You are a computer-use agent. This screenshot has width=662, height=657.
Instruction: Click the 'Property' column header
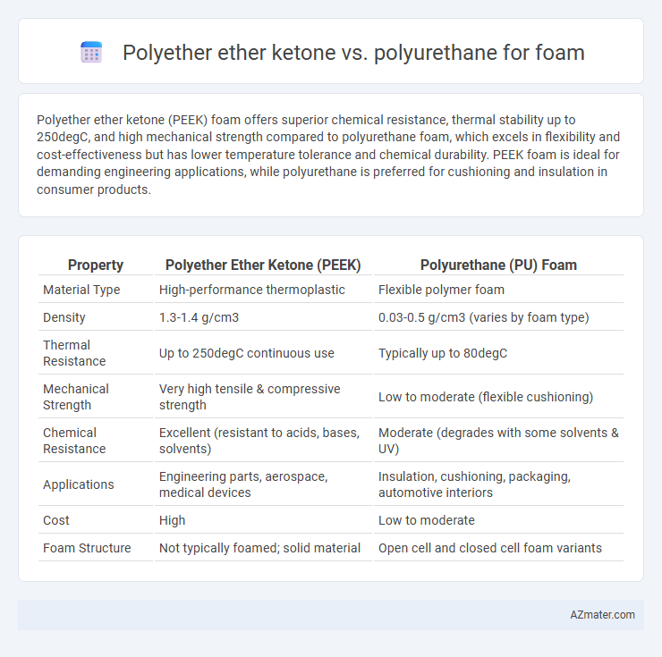point(96,265)
